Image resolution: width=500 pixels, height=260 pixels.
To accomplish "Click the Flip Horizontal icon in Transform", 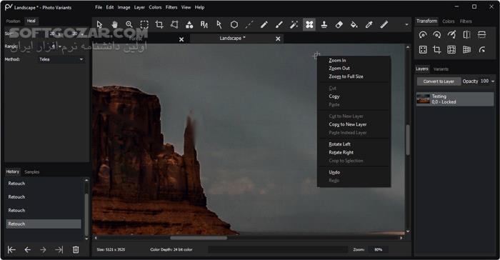I will (x=467, y=34).
